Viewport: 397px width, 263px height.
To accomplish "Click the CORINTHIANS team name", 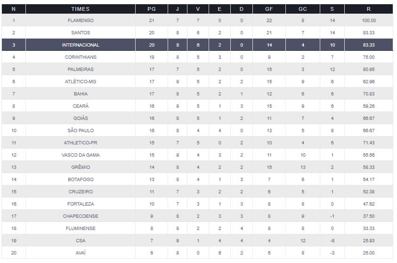I will 81,57.
